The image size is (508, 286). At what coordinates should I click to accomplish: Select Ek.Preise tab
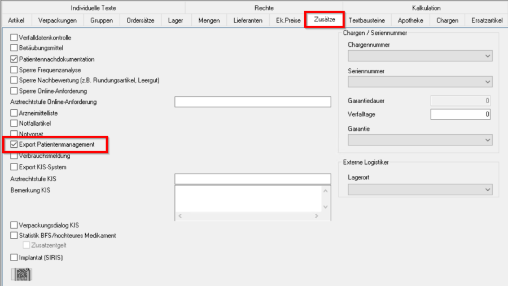pyautogui.click(x=288, y=20)
